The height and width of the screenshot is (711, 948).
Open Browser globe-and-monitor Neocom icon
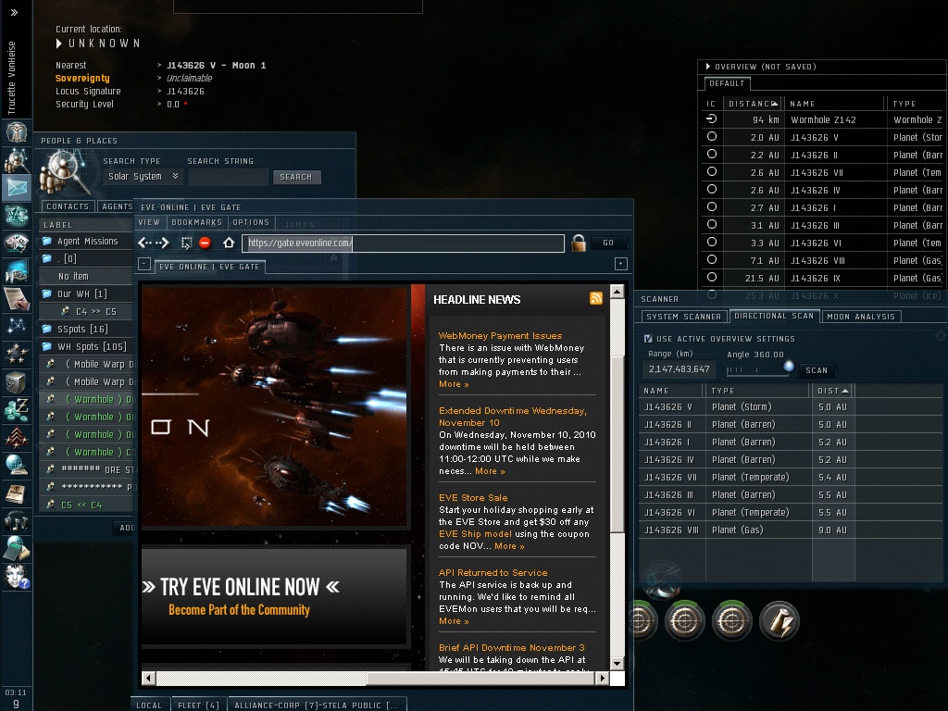click(17, 465)
